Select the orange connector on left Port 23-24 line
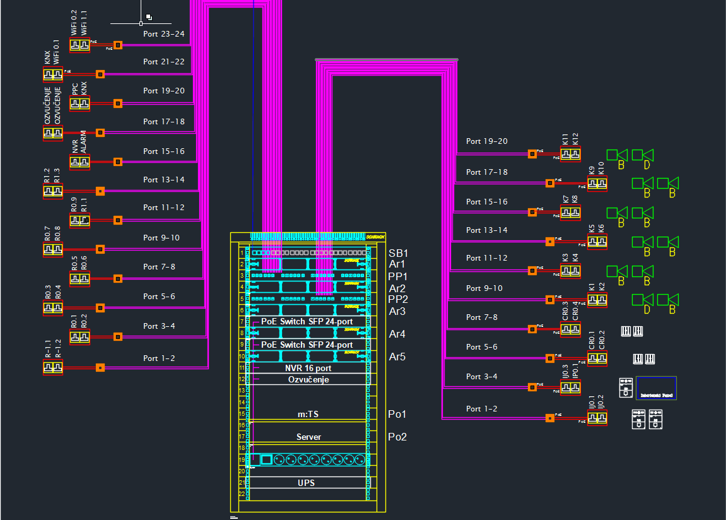The height and width of the screenshot is (520, 726). click(x=117, y=45)
